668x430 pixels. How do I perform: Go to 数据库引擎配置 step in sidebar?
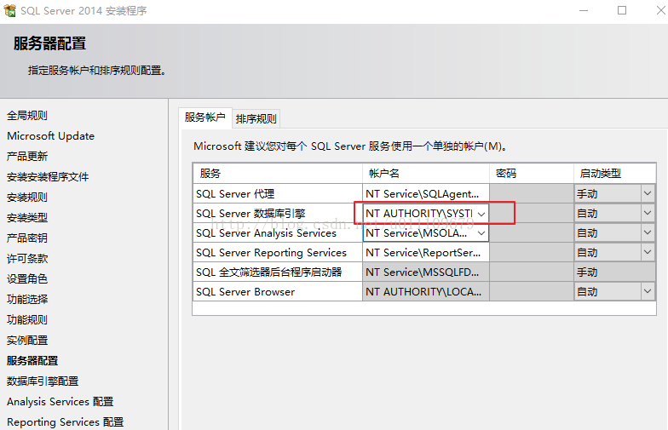(43, 381)
